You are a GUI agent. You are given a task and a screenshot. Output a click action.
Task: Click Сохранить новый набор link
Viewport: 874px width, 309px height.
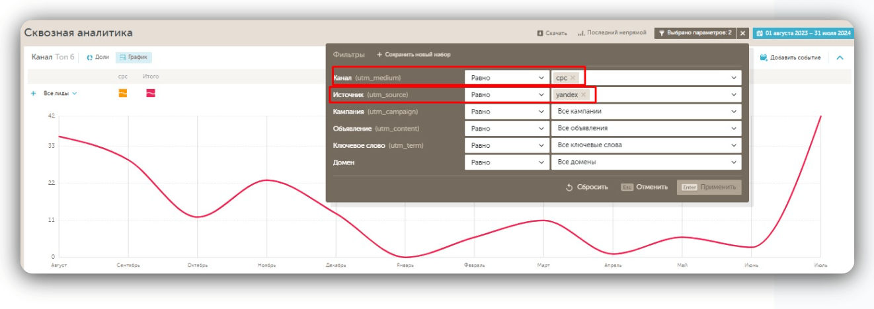coord(413,54)
